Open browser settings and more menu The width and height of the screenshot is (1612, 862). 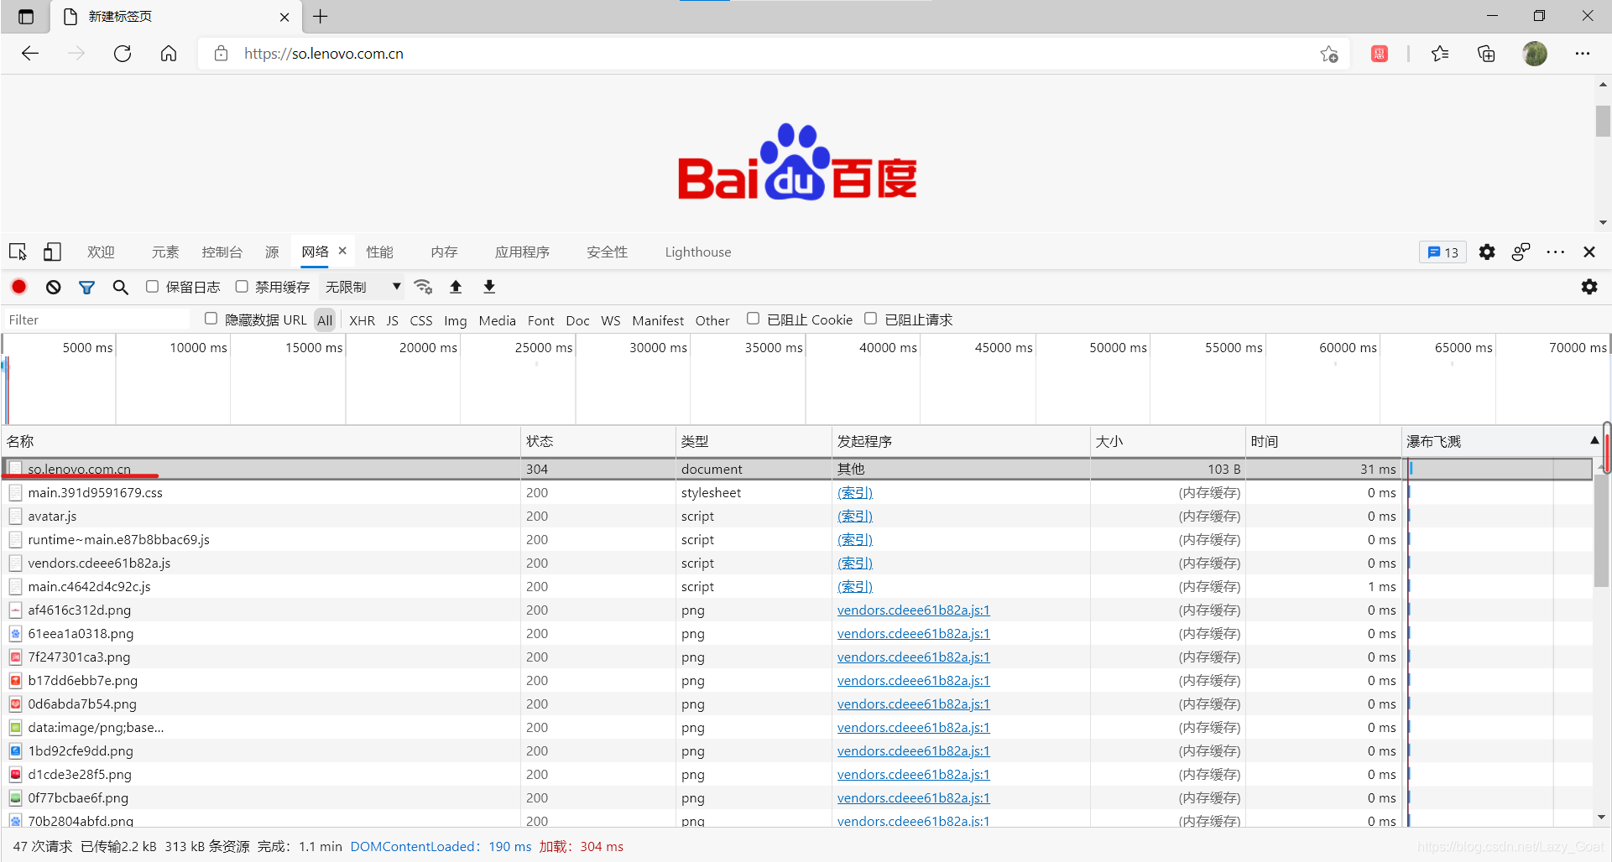[x=1583, y=54]
